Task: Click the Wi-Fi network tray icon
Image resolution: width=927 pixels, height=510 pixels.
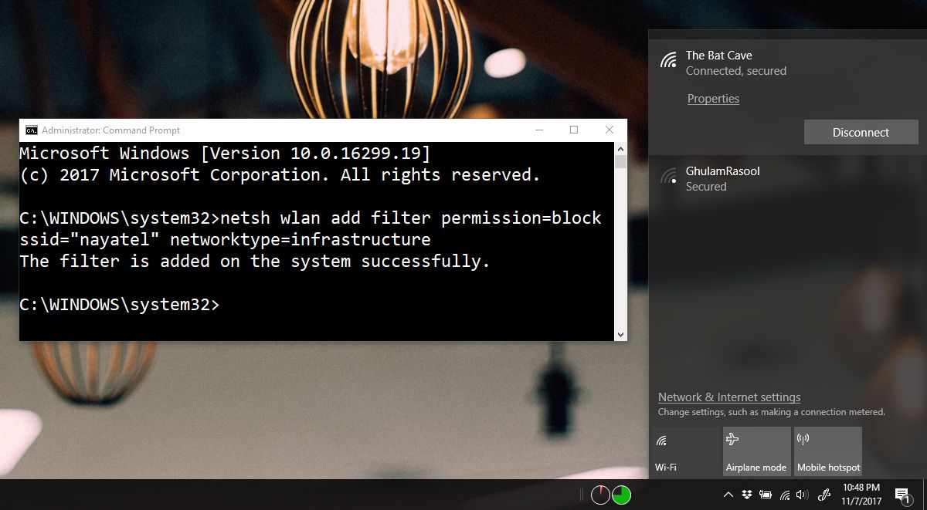Action: [785, 495]
